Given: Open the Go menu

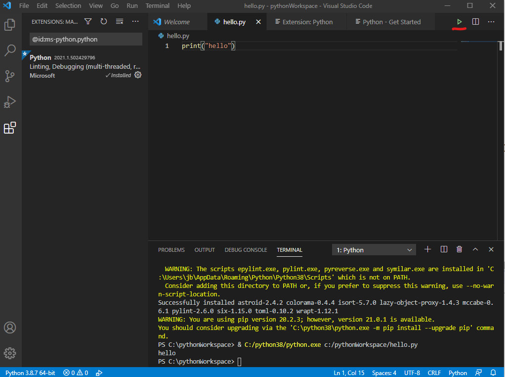Looking at the screenshot, I should tap(114, 5).
